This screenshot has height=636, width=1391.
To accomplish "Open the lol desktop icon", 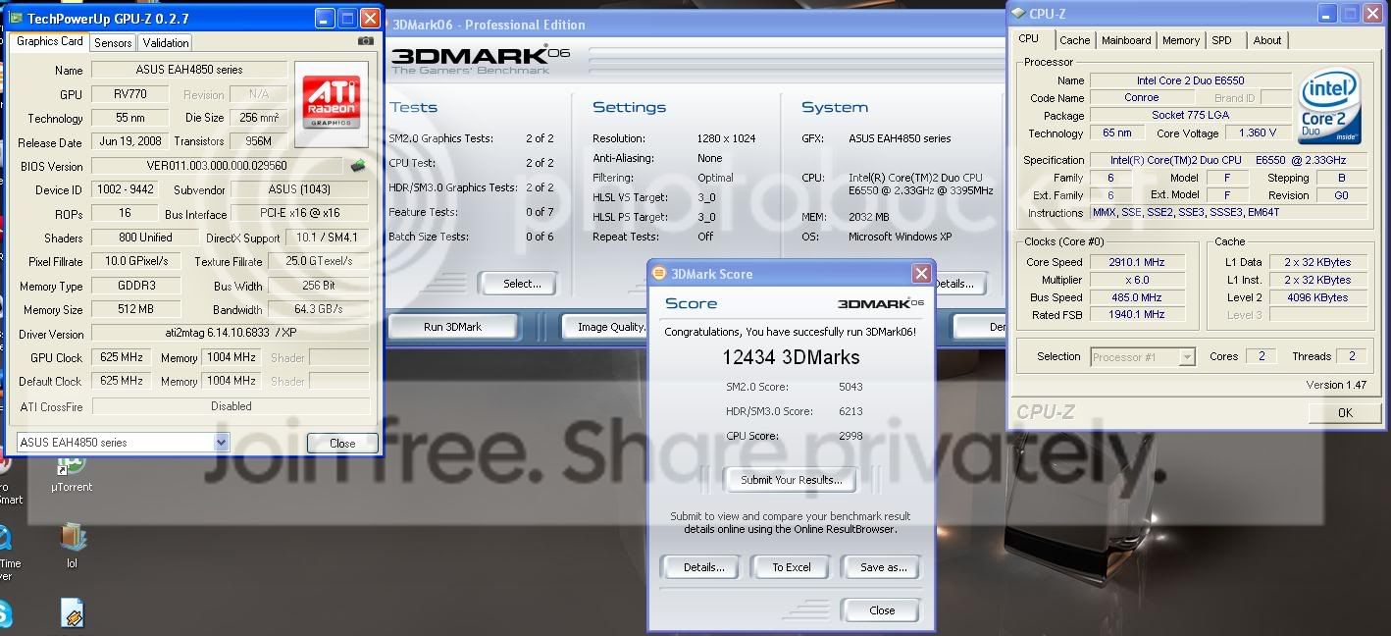I will pyautogui.click(x=73, y=546).
